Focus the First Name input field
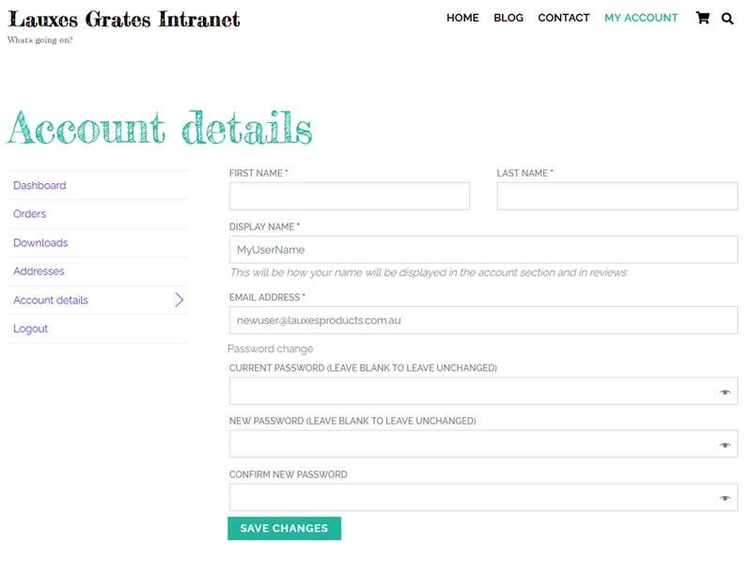 click(x=349, y=196)
